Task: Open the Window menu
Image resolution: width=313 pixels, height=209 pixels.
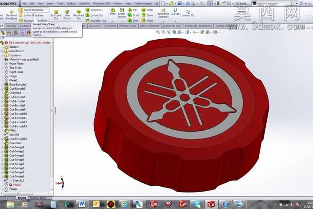Action: [x=117, y=4]
